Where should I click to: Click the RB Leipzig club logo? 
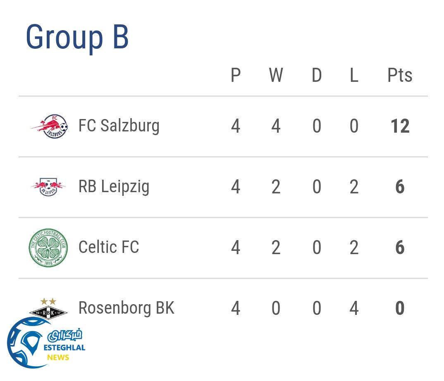[x=48, y=187]
